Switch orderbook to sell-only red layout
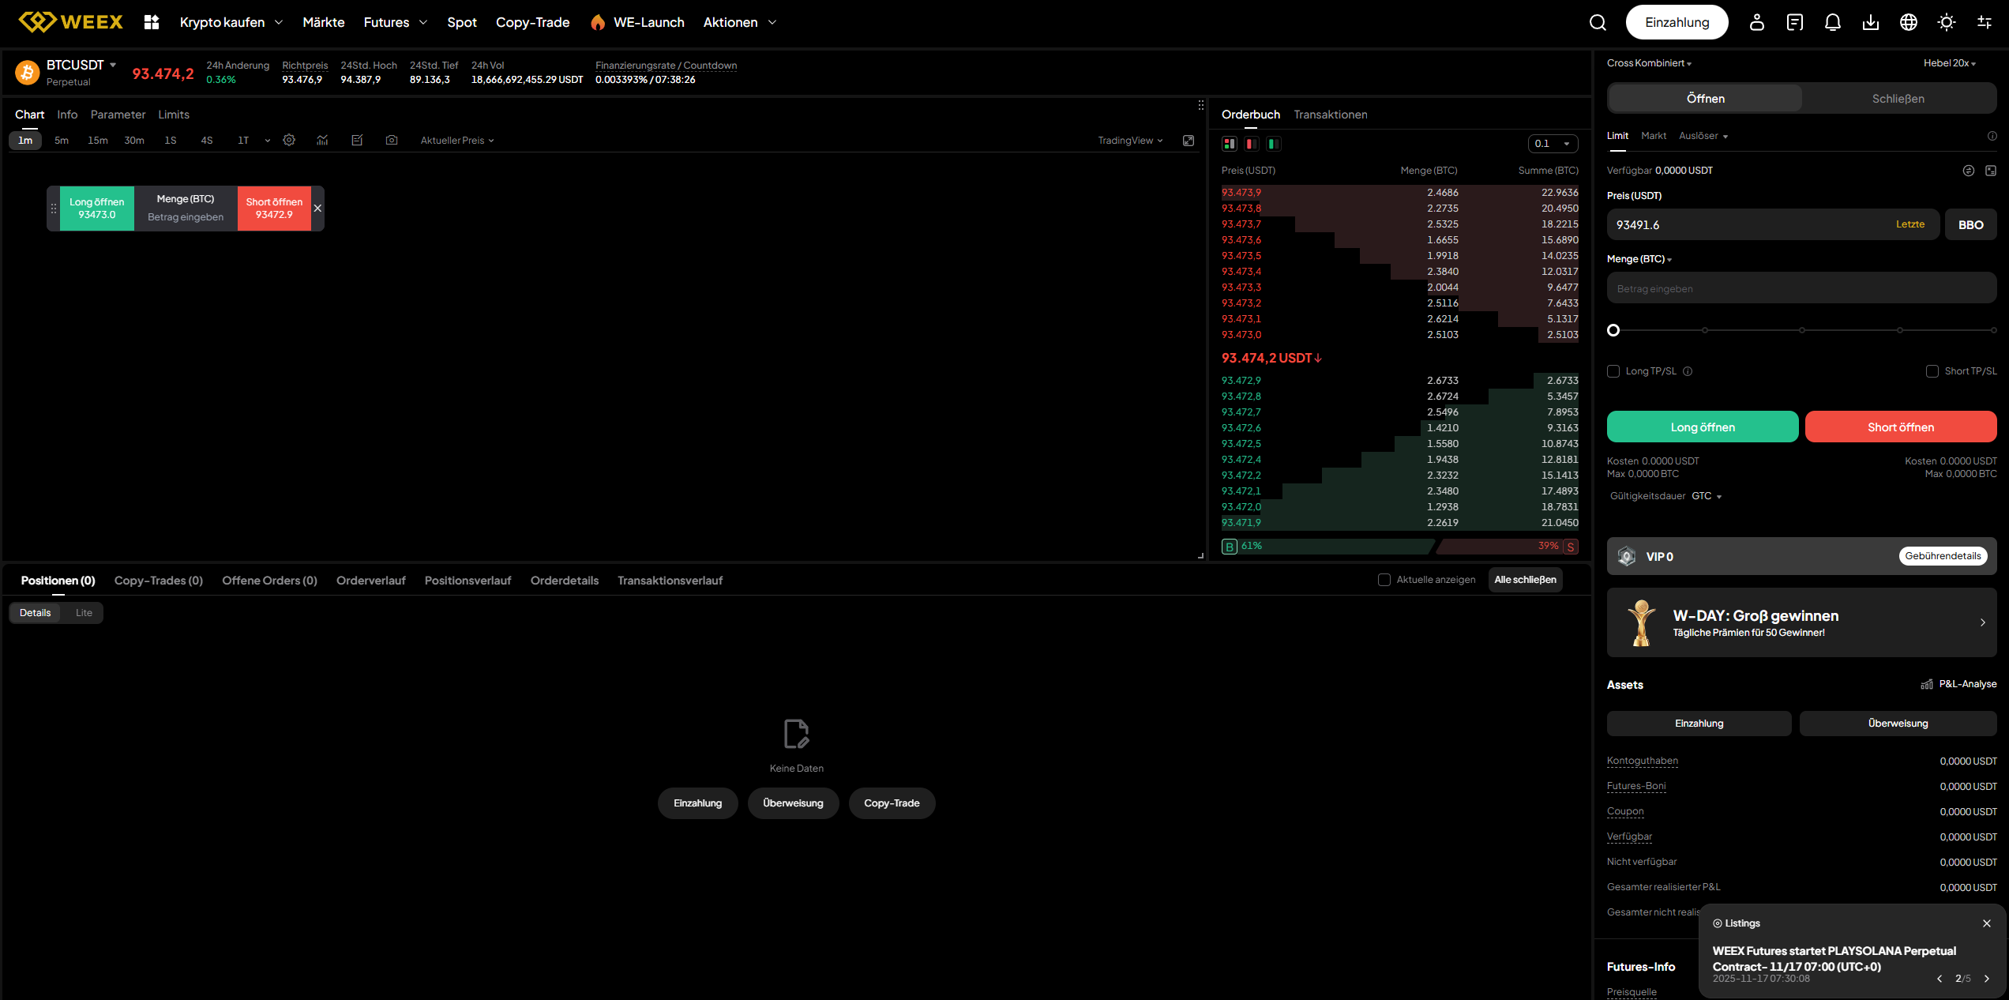 point(1251,144)
